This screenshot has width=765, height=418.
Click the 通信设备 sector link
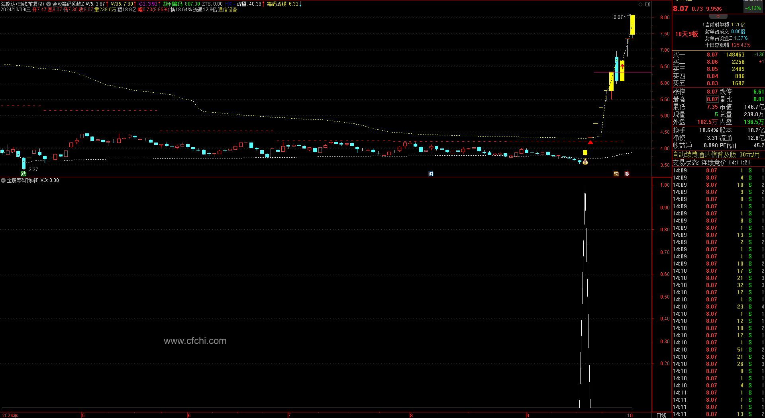click(228, 10)
